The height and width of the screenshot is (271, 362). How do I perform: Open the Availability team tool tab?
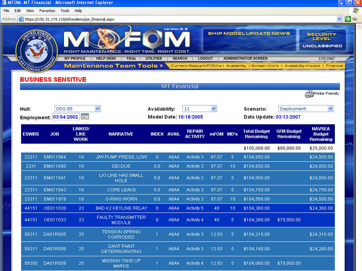click(x=236, y=65)
